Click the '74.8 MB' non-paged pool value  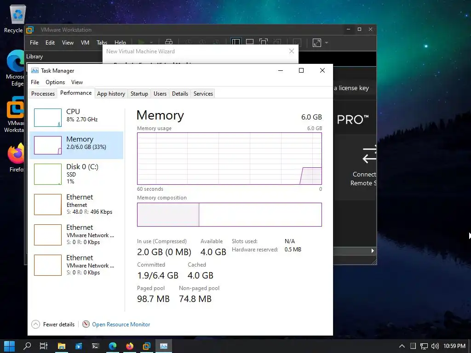(x=195, y=299)
